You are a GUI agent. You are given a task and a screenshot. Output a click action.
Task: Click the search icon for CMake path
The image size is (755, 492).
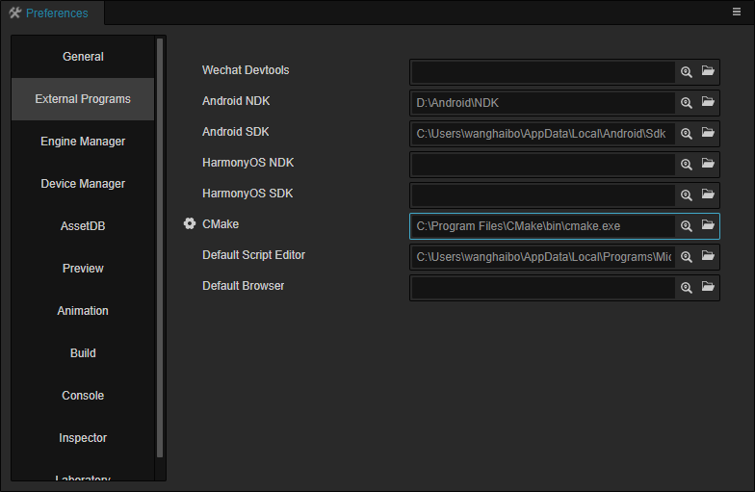pos(686,226)
